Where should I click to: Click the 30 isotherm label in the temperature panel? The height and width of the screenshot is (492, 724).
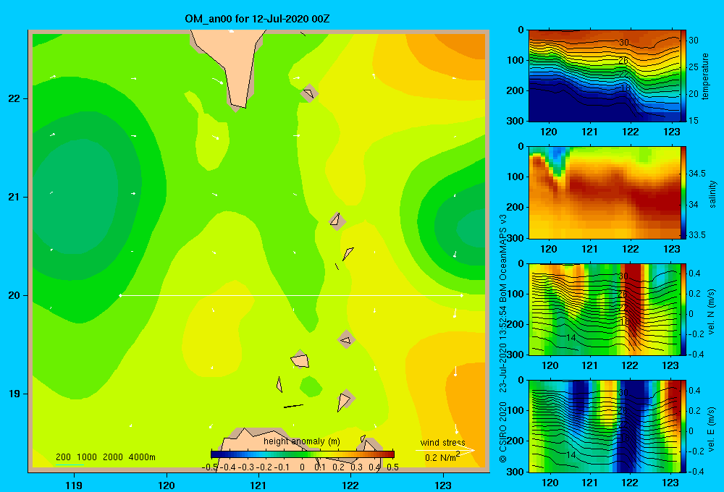(624, 43)
